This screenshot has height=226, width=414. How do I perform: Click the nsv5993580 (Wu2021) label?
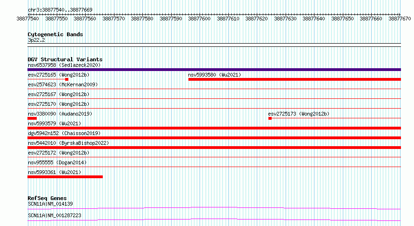pos(214,75)
